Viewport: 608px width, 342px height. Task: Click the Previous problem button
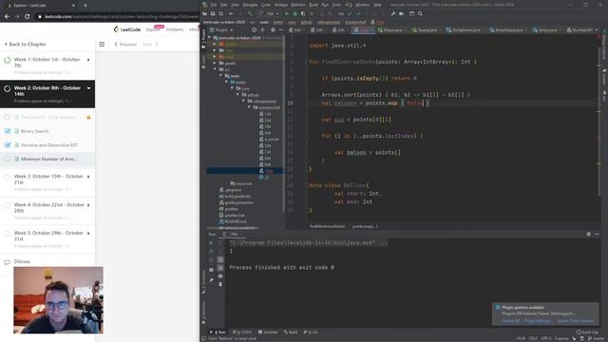(125, 45)
